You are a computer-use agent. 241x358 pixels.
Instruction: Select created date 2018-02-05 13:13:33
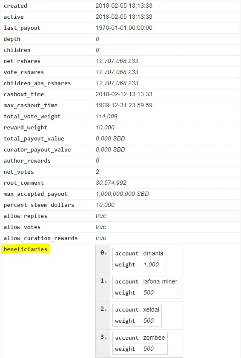click(124, 6)
